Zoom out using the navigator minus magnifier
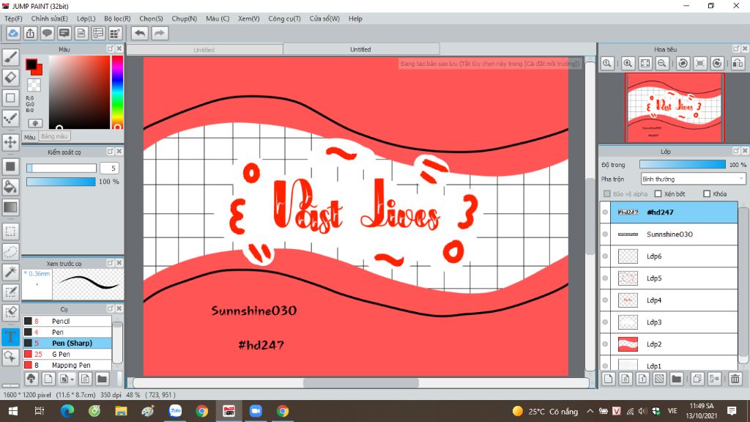The width and height of the screenshot is (750, 422). click(662, 63)
